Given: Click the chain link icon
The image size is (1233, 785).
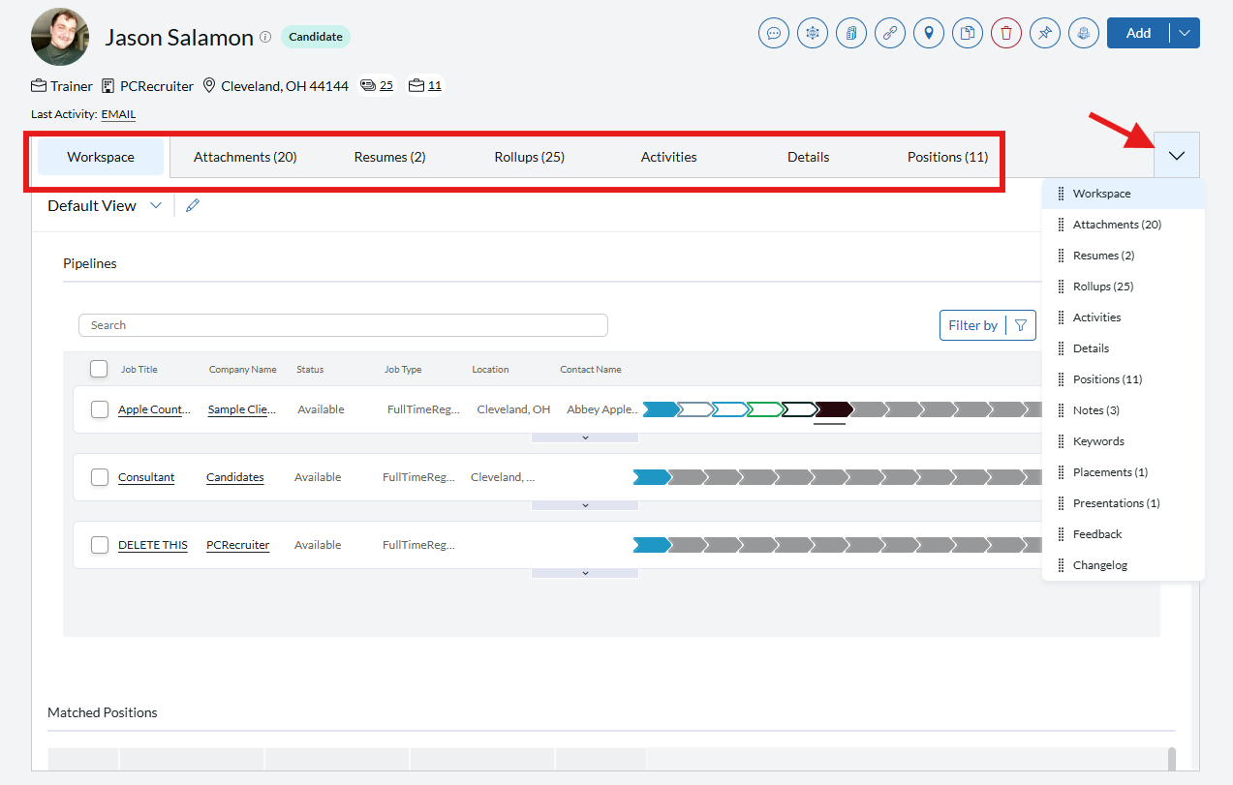Looking at the screenshot, I should tap(890, 33).
